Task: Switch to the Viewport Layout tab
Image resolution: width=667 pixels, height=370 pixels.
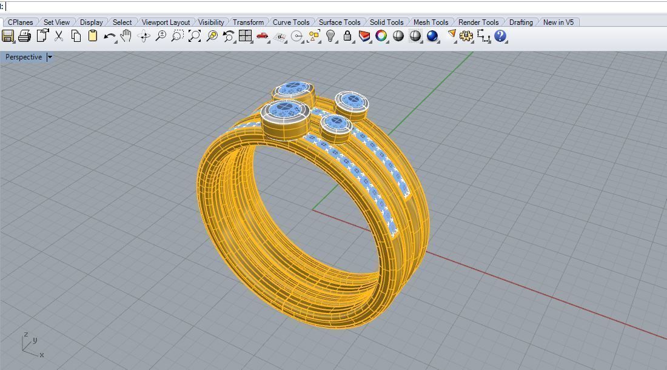Action: pos(166,22)
